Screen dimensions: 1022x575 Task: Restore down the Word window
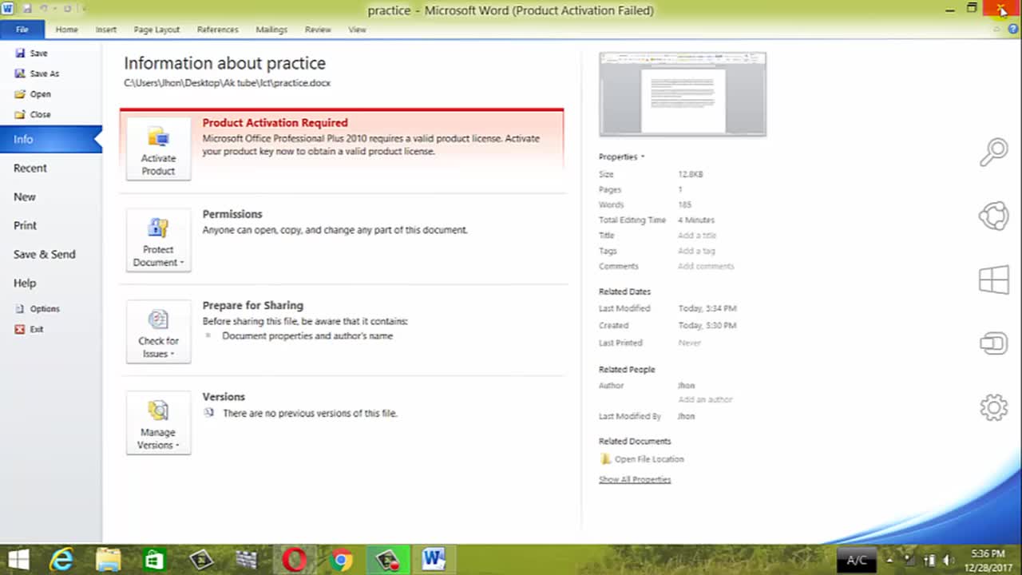tap(972, 9)
